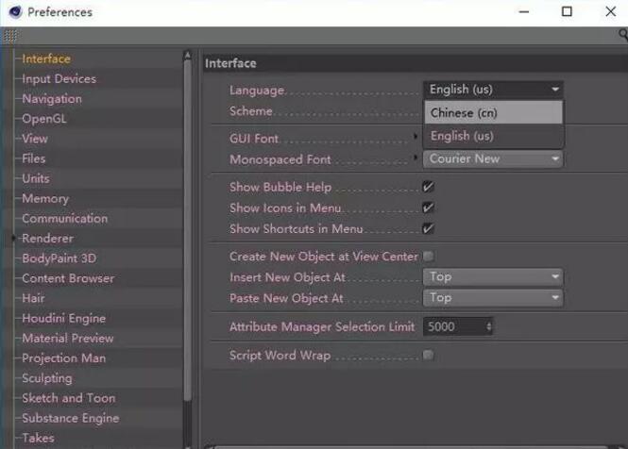Open the OpenGL preferences category
This screenshot has height=449, width=628.
[43, 119]
